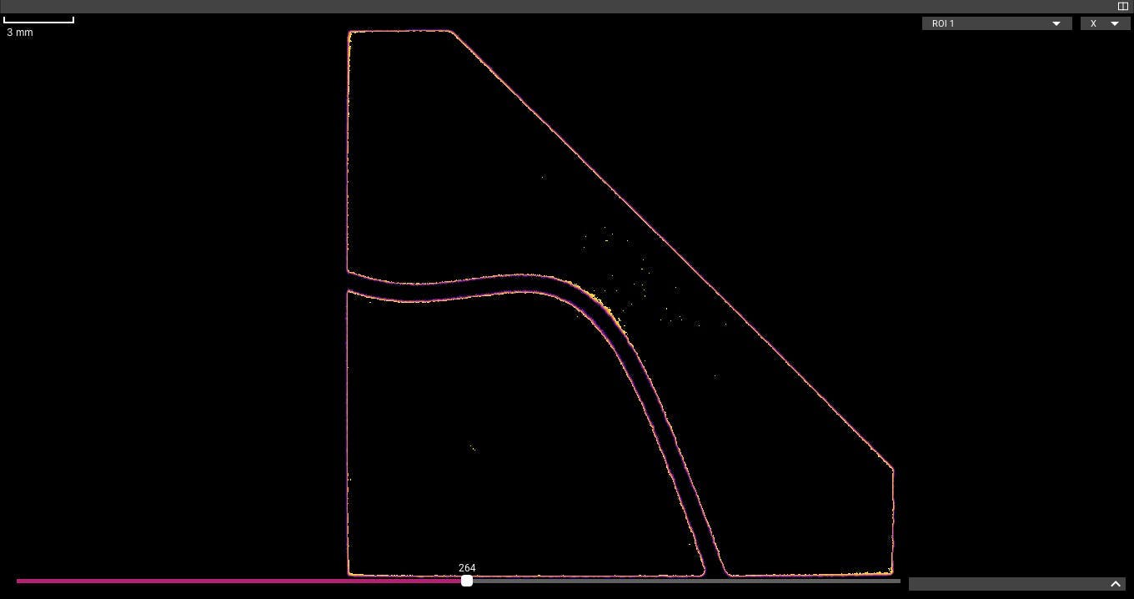
Task: Expand the collapsed bottom-right panel chevron
Action: pyautogui.click(x=1115, y=584)
